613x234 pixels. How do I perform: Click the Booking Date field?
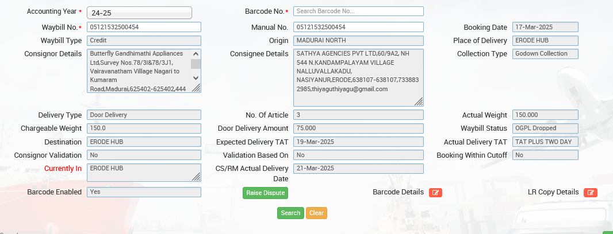point(545,27)
